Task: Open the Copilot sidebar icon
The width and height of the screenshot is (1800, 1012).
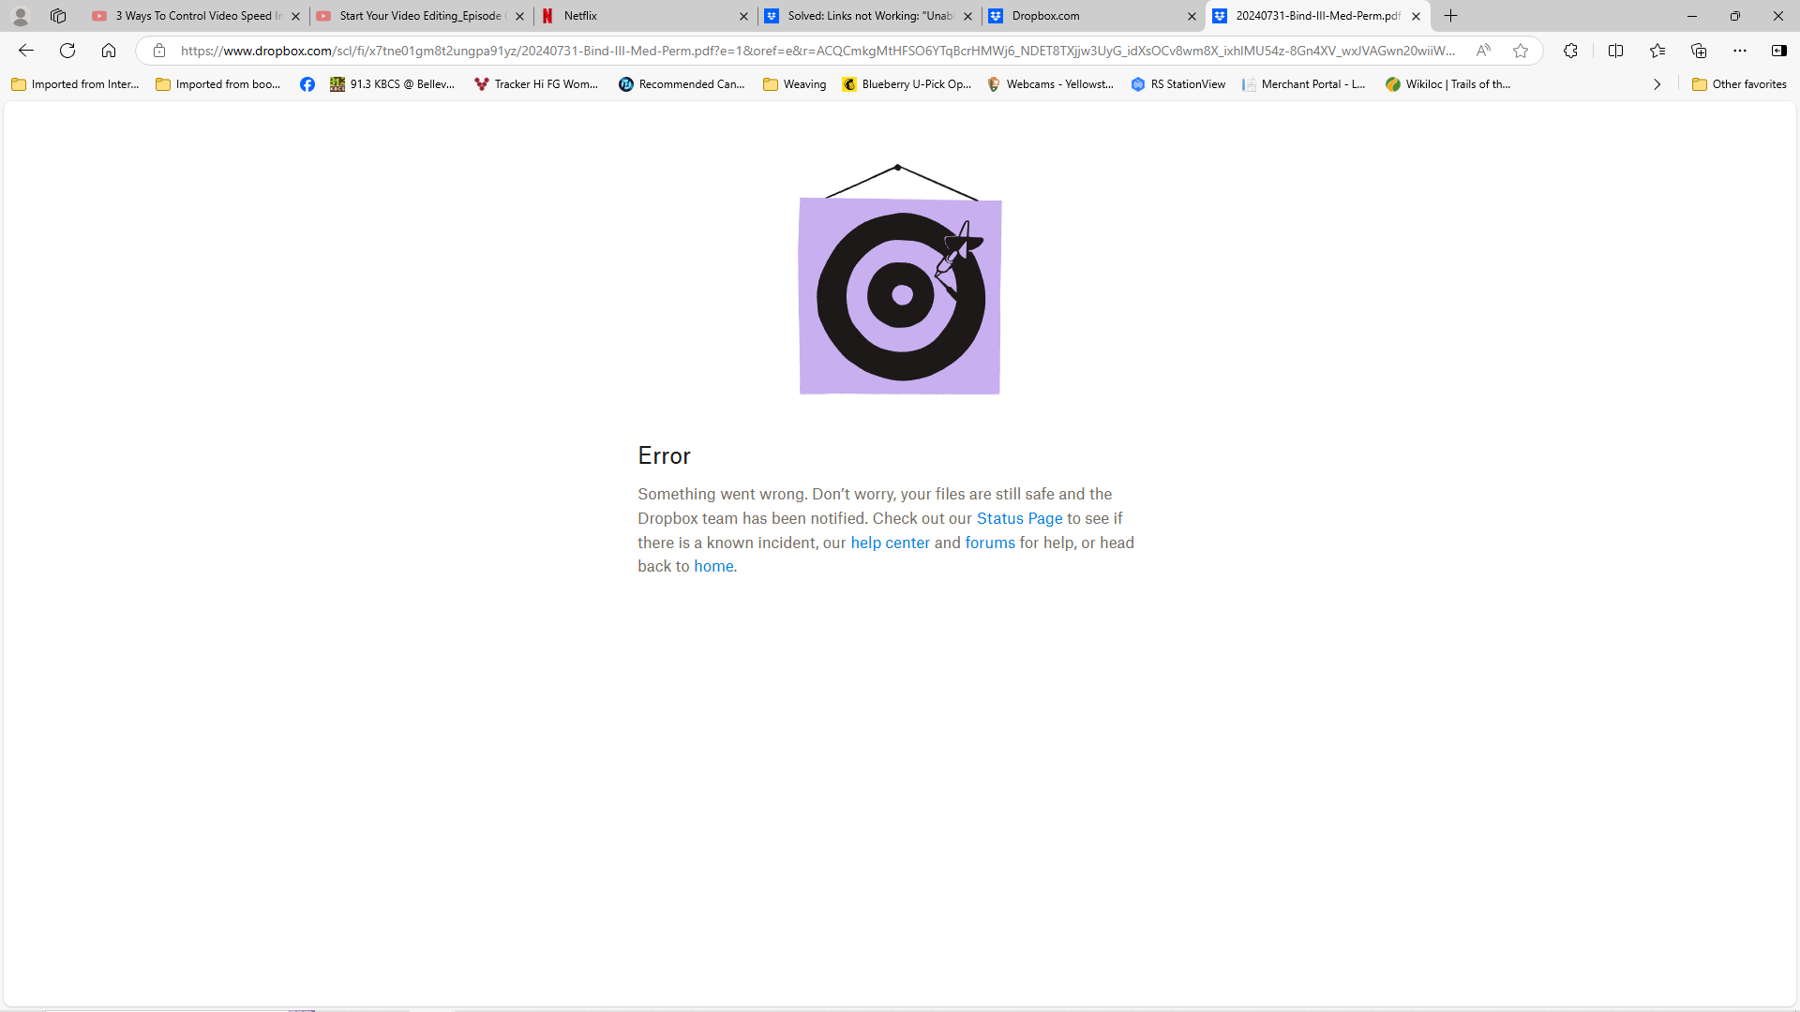Action: (1780, 51)
